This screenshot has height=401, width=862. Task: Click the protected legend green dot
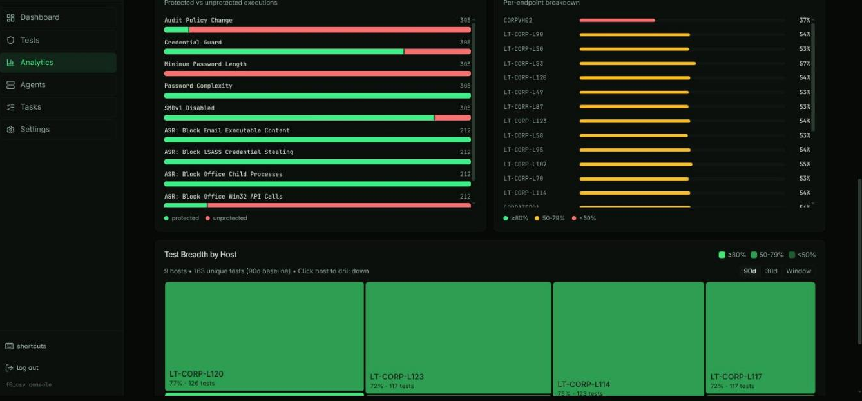pos(166,219)
